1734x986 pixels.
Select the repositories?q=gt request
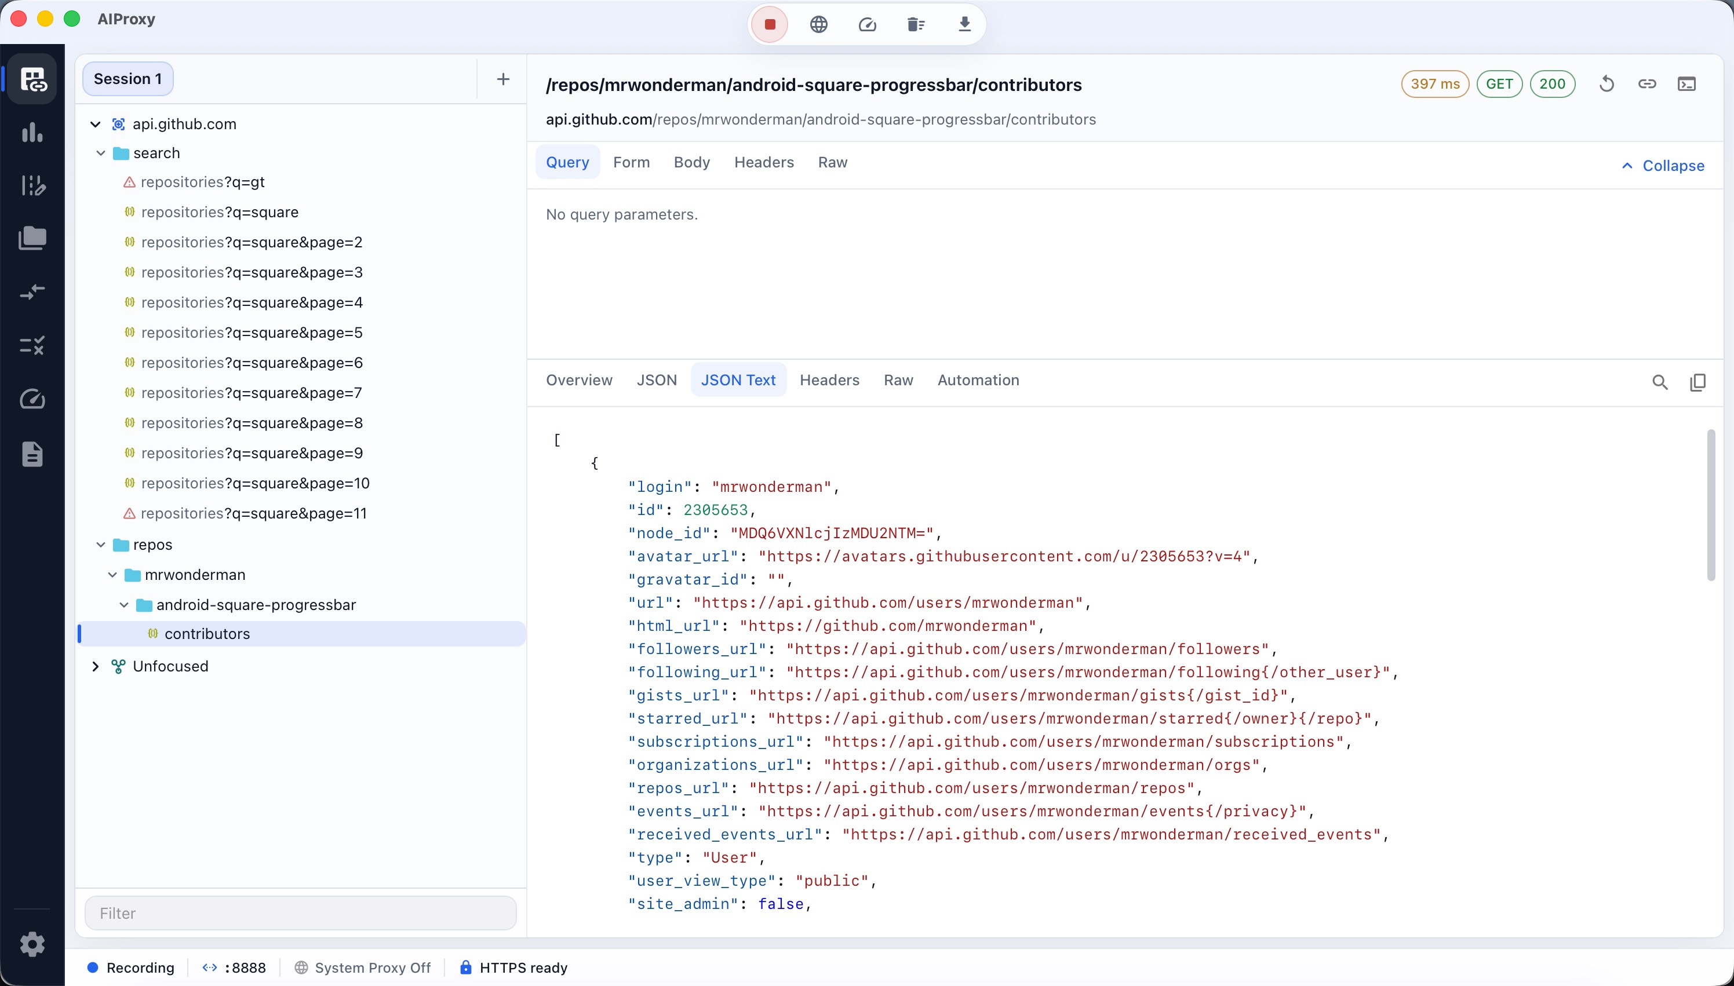[x=202, y=182]
